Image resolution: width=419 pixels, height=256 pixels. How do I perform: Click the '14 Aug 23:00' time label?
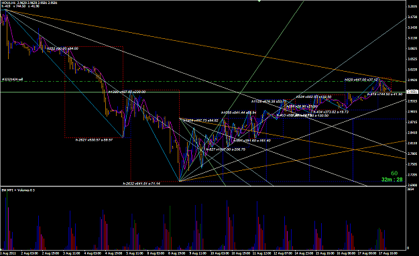304,253
